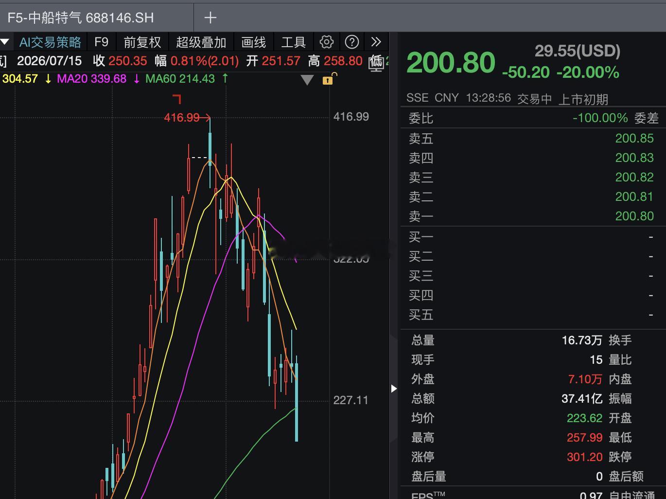Click the 买三 bid row label
The image size is (666, 499).
tap(421, 276)
